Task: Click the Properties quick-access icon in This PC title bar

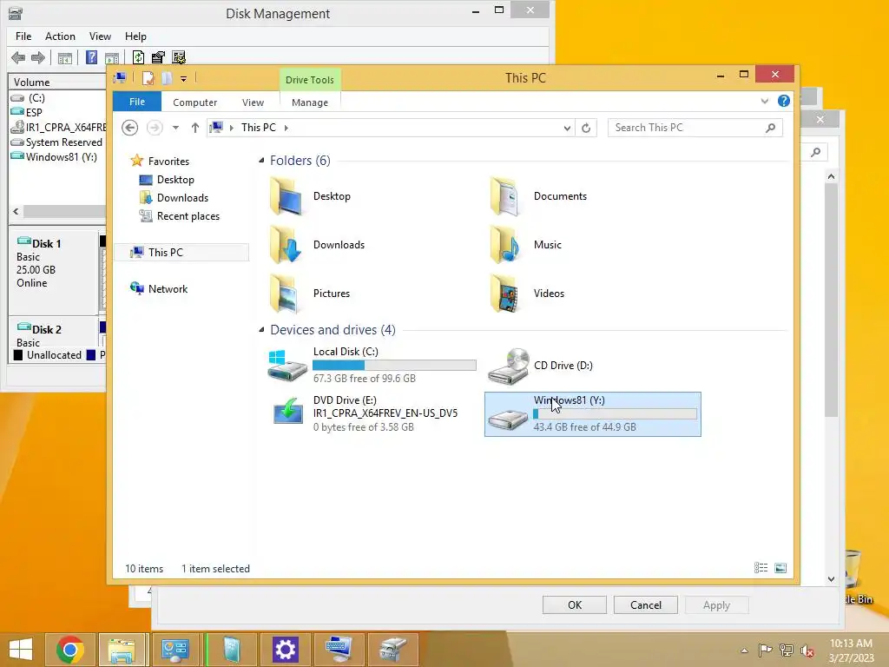Action: pos(148,78)
